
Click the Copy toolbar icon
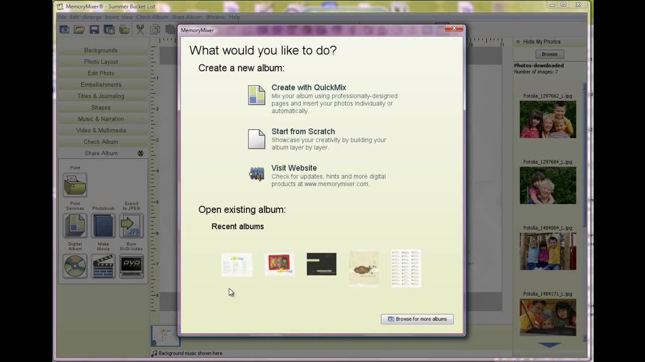(155, 30)
